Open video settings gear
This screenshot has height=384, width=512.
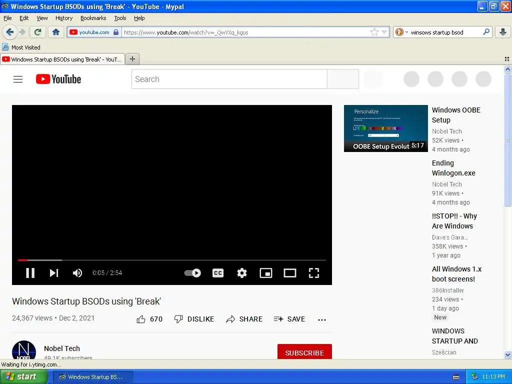(x=241, y=273)
